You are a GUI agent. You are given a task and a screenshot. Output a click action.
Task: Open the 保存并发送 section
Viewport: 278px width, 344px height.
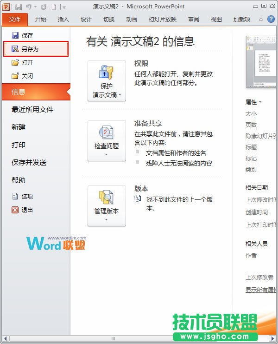tap(36, 162)
